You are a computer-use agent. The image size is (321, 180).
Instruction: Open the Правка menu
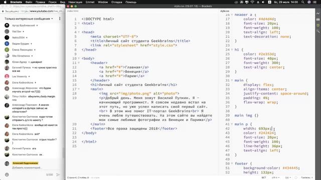(40, 2)
